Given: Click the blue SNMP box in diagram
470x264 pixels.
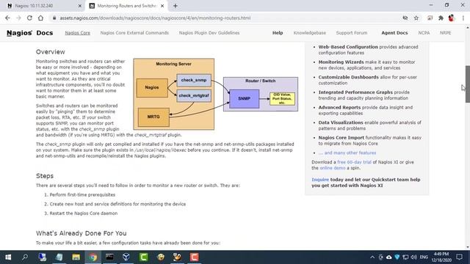Looking at the screenshot, I should [x=244, y=99].
